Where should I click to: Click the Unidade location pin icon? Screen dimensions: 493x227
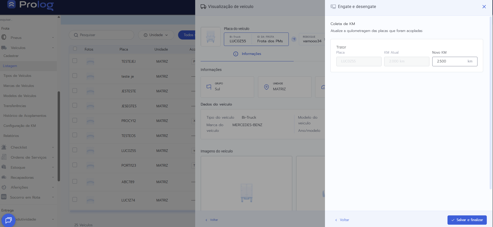(266, 87)
